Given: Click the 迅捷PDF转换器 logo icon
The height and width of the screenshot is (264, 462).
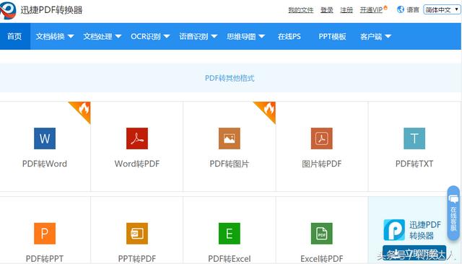Looking at the screenshot, I should coord(8,10).
